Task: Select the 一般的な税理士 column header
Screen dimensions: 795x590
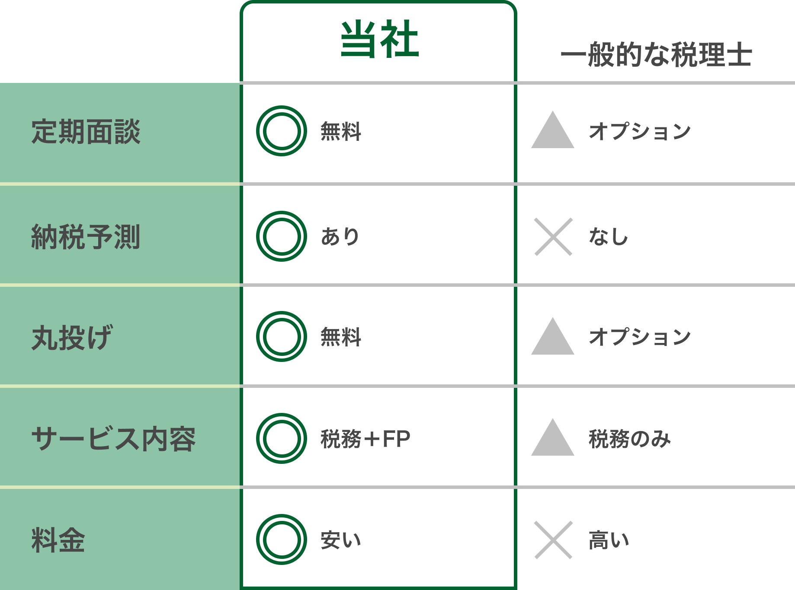Action: coord(656,55)
